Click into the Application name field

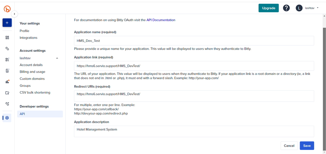coord(194,41)
